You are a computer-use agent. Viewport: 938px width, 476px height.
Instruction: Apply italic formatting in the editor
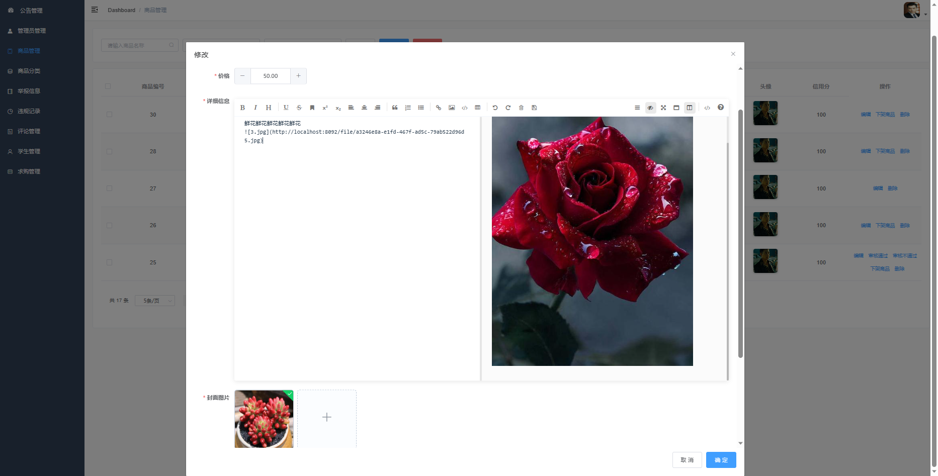[x=255, y=108]
